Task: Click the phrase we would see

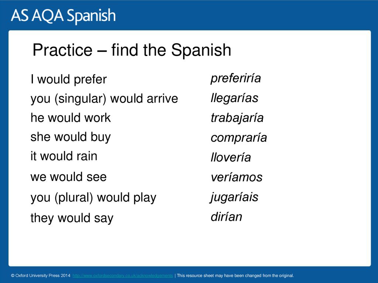Action: [68, 177]
